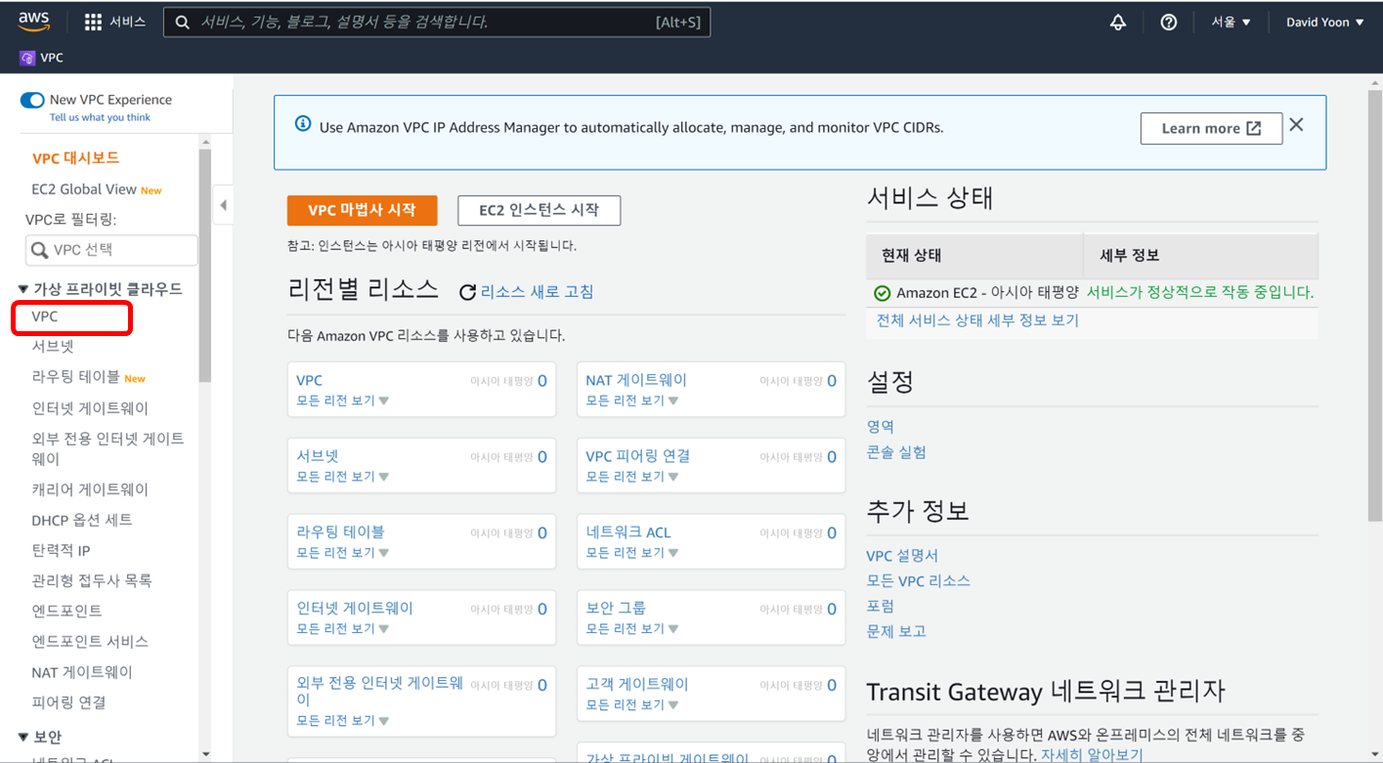Open the 모든 VPC 리소스 link
The width and height of the screenshot is (1383, 763).
(x=919, y=581)
